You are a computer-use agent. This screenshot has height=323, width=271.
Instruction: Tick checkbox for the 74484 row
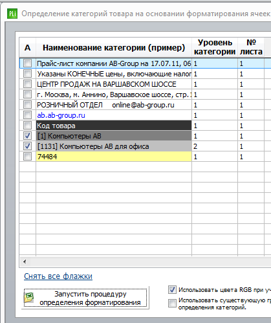27,157
